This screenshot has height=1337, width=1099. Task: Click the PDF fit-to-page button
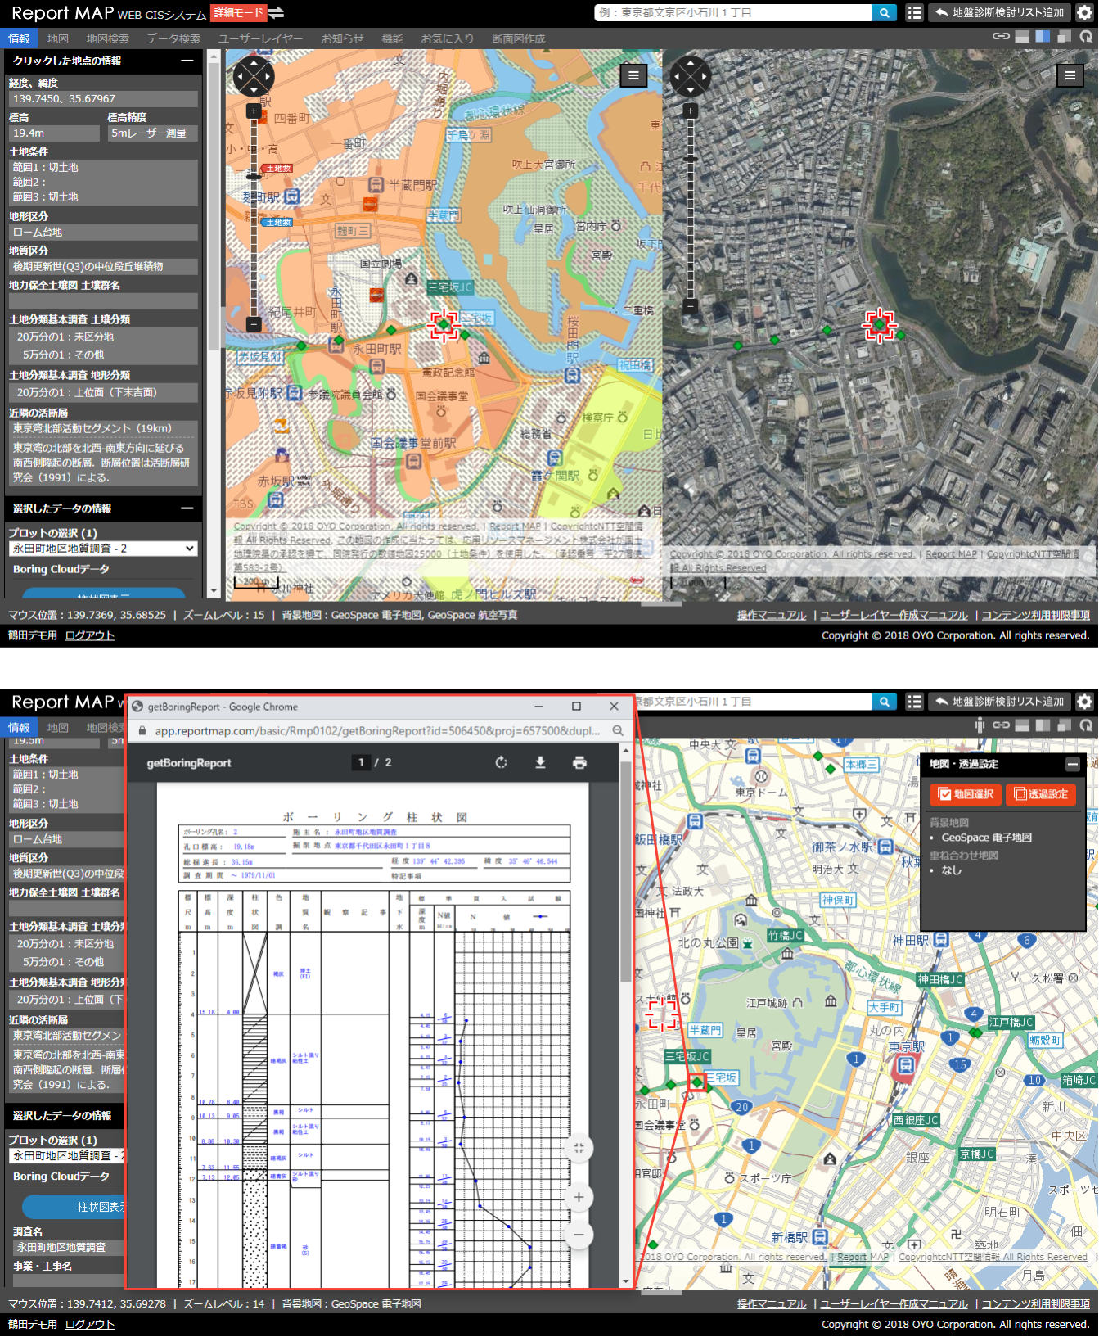coord(579,1148)
